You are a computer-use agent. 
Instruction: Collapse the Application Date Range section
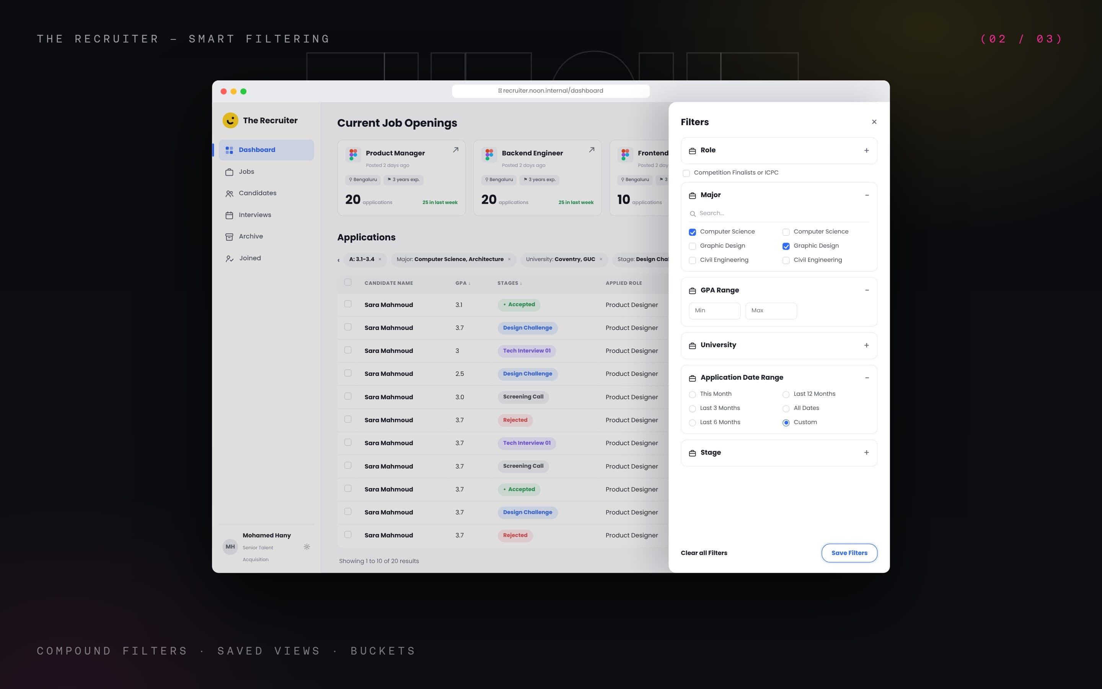point(867,378)
